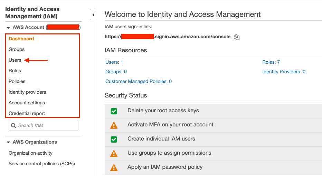Click Customer Managed Policies: 0 link

(x=139, y=81)
